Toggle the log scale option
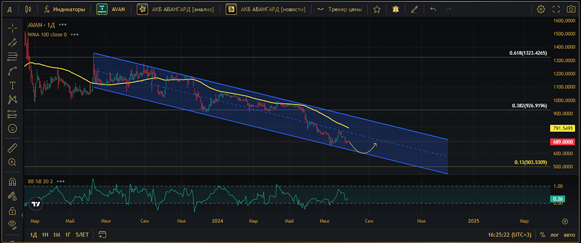The height and width of the screenshot is (243, 581). [x=555, y=234]
